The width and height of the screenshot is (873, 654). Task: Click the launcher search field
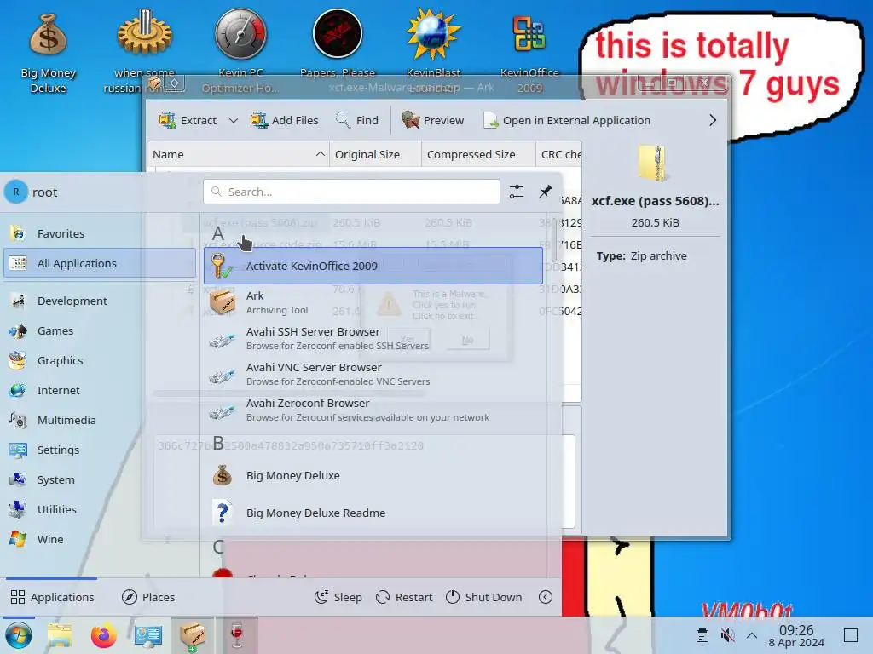pyautogui.click(x=351, y=192)
